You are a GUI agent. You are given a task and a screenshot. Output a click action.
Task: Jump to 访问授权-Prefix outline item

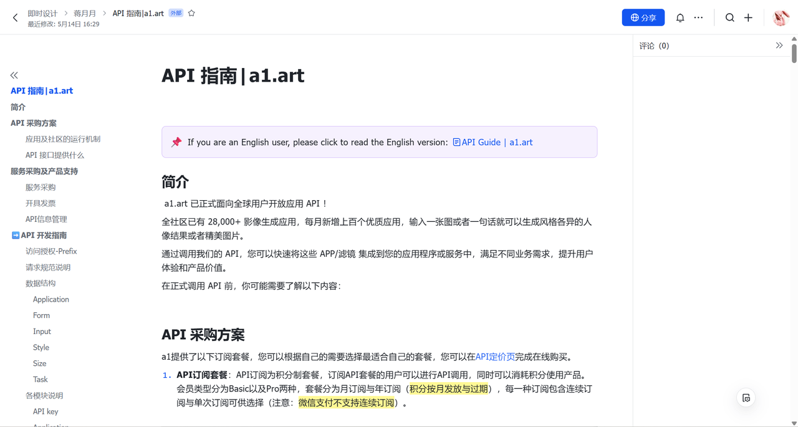coord(51,251)
